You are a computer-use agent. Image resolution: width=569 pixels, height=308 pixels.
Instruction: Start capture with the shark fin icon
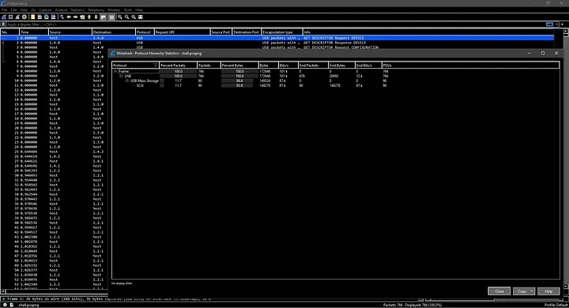coord(4,17)
